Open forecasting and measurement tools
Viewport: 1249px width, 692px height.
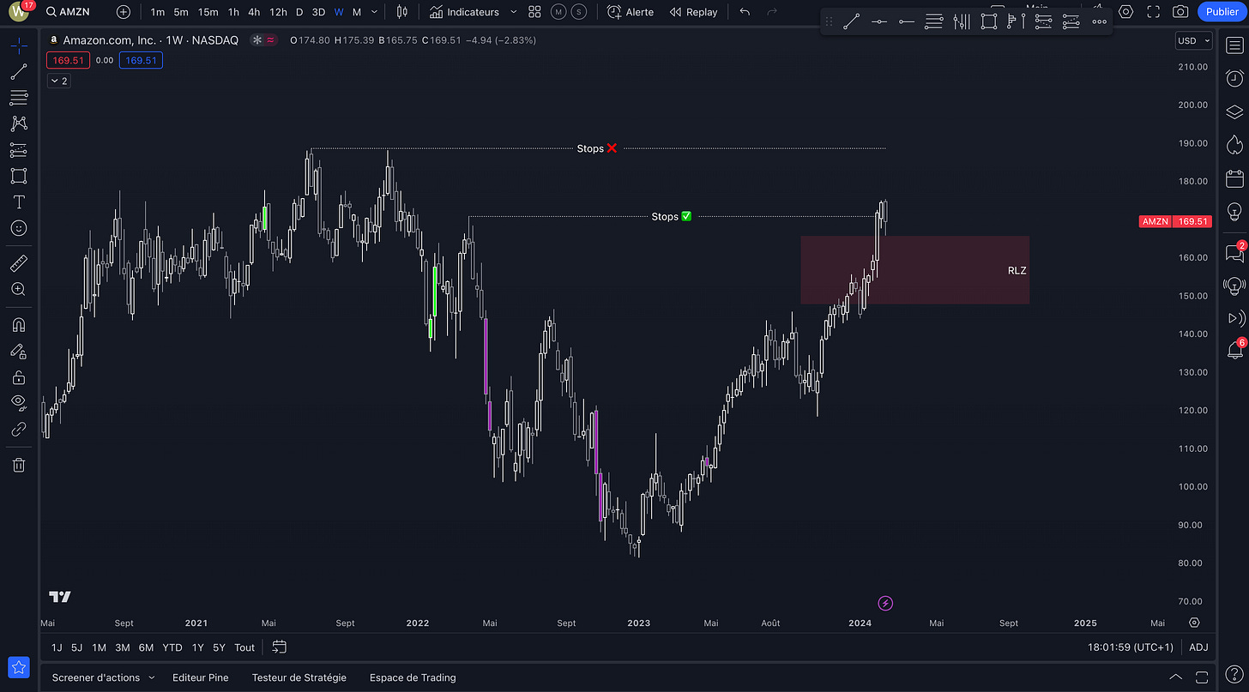coord(19,150)
